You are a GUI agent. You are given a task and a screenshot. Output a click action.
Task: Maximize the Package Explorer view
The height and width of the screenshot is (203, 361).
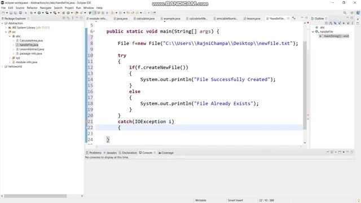tap(81, 18)
